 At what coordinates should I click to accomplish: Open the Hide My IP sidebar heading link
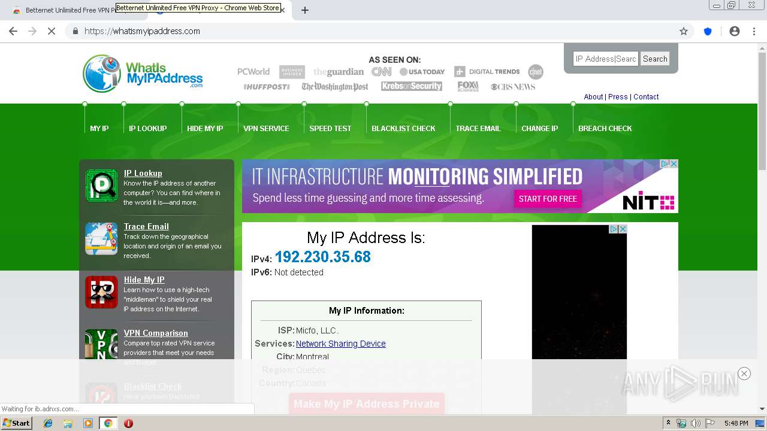[144, 280]
